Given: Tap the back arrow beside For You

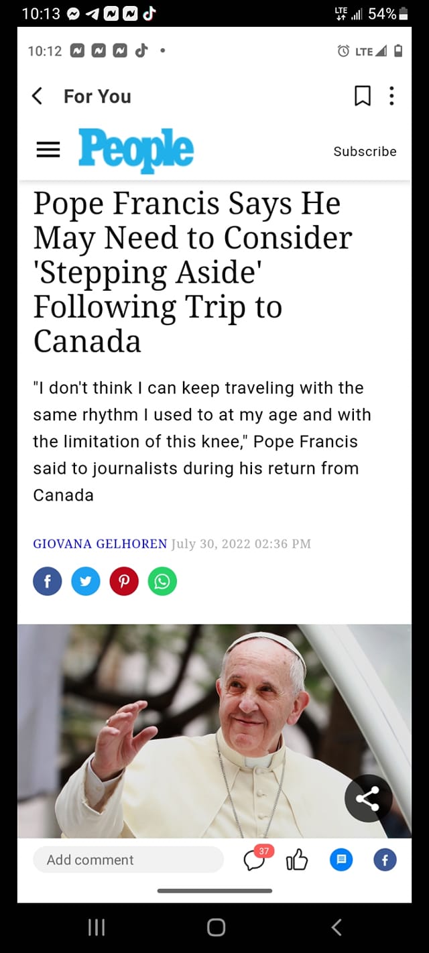Looking at the screenshot, I should click(x=38, y=97).
